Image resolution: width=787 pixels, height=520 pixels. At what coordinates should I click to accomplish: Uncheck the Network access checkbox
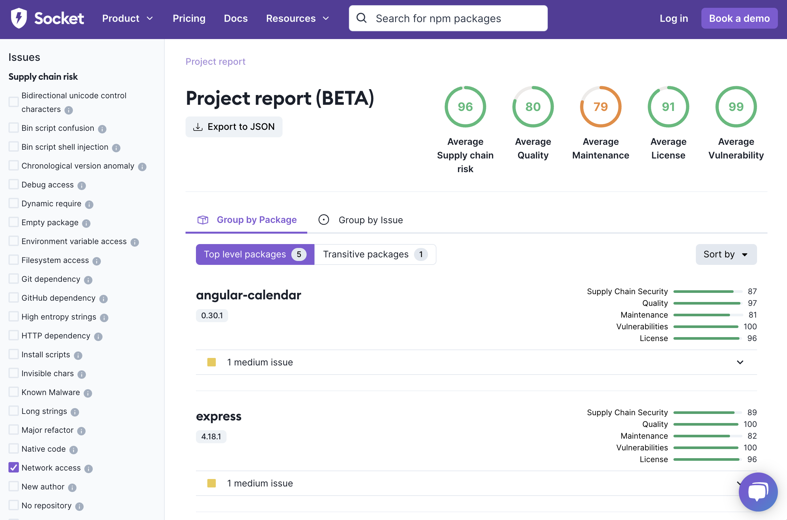(14, 467)
